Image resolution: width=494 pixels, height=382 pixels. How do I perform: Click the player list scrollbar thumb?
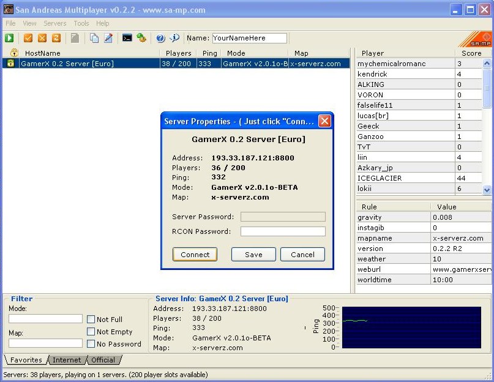pos(487,88)
